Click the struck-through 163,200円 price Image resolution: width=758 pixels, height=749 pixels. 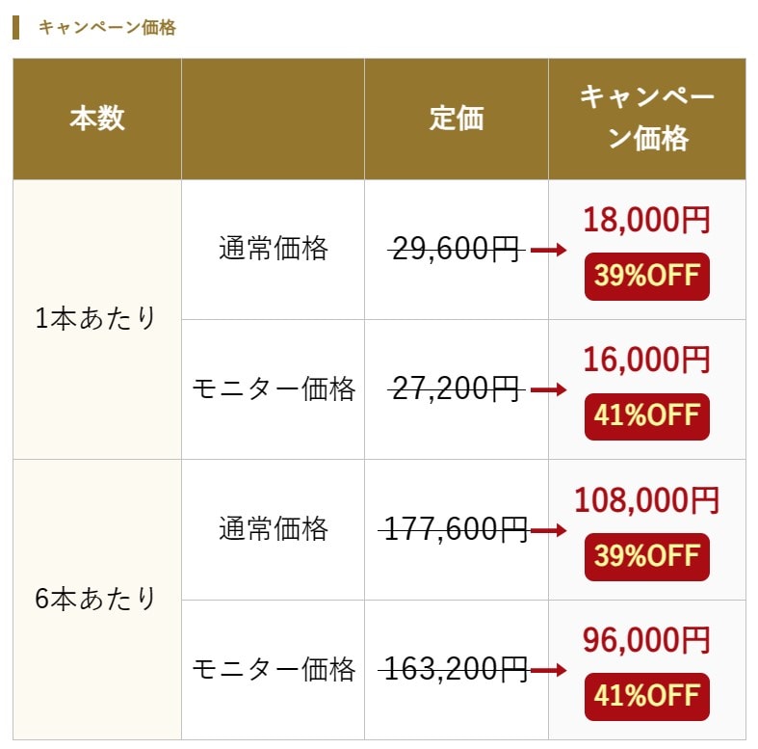455,670
